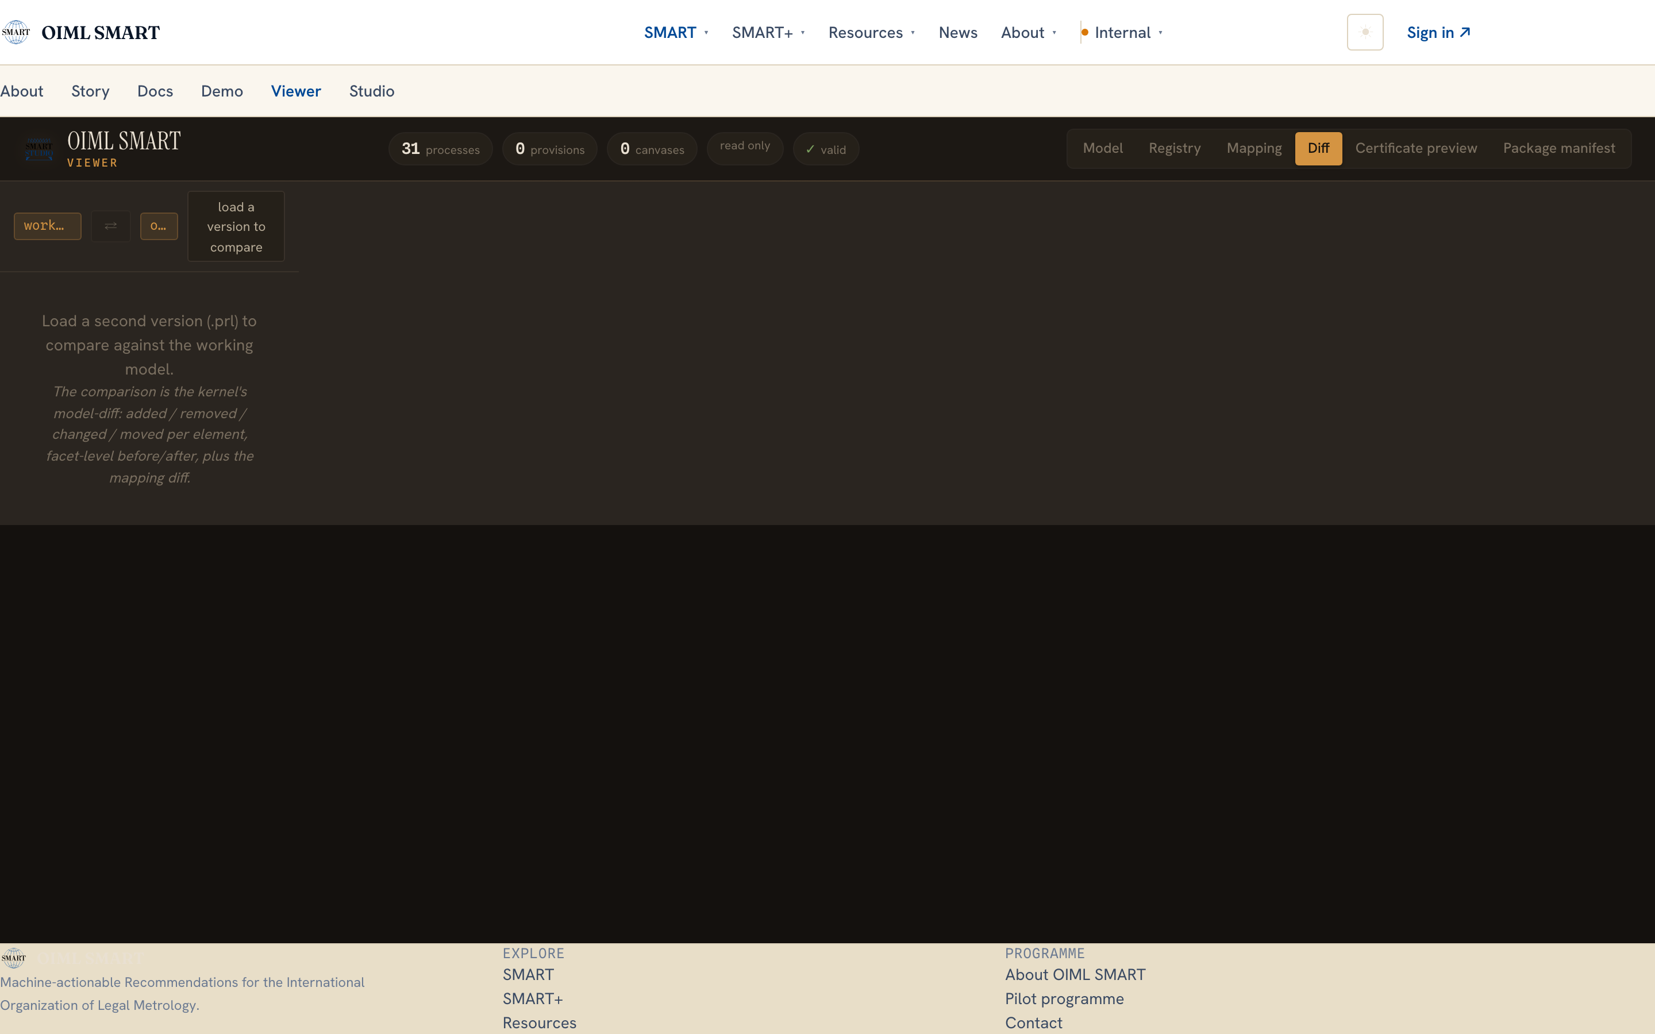This screenshot has height=1034, width=1655.
Task: Click the footer SMART globe logo
Action: [14, 958]
